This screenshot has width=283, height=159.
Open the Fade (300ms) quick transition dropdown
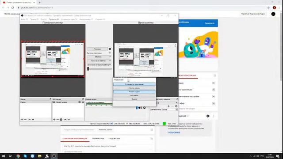click(99, 61)
